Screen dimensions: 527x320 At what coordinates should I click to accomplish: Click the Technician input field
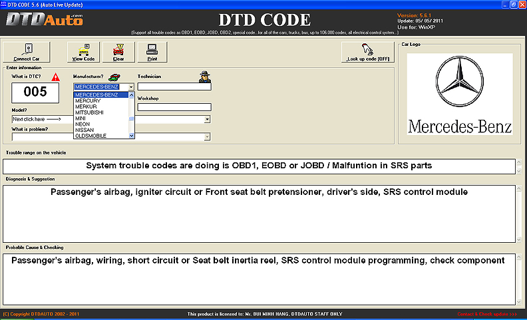174,86
